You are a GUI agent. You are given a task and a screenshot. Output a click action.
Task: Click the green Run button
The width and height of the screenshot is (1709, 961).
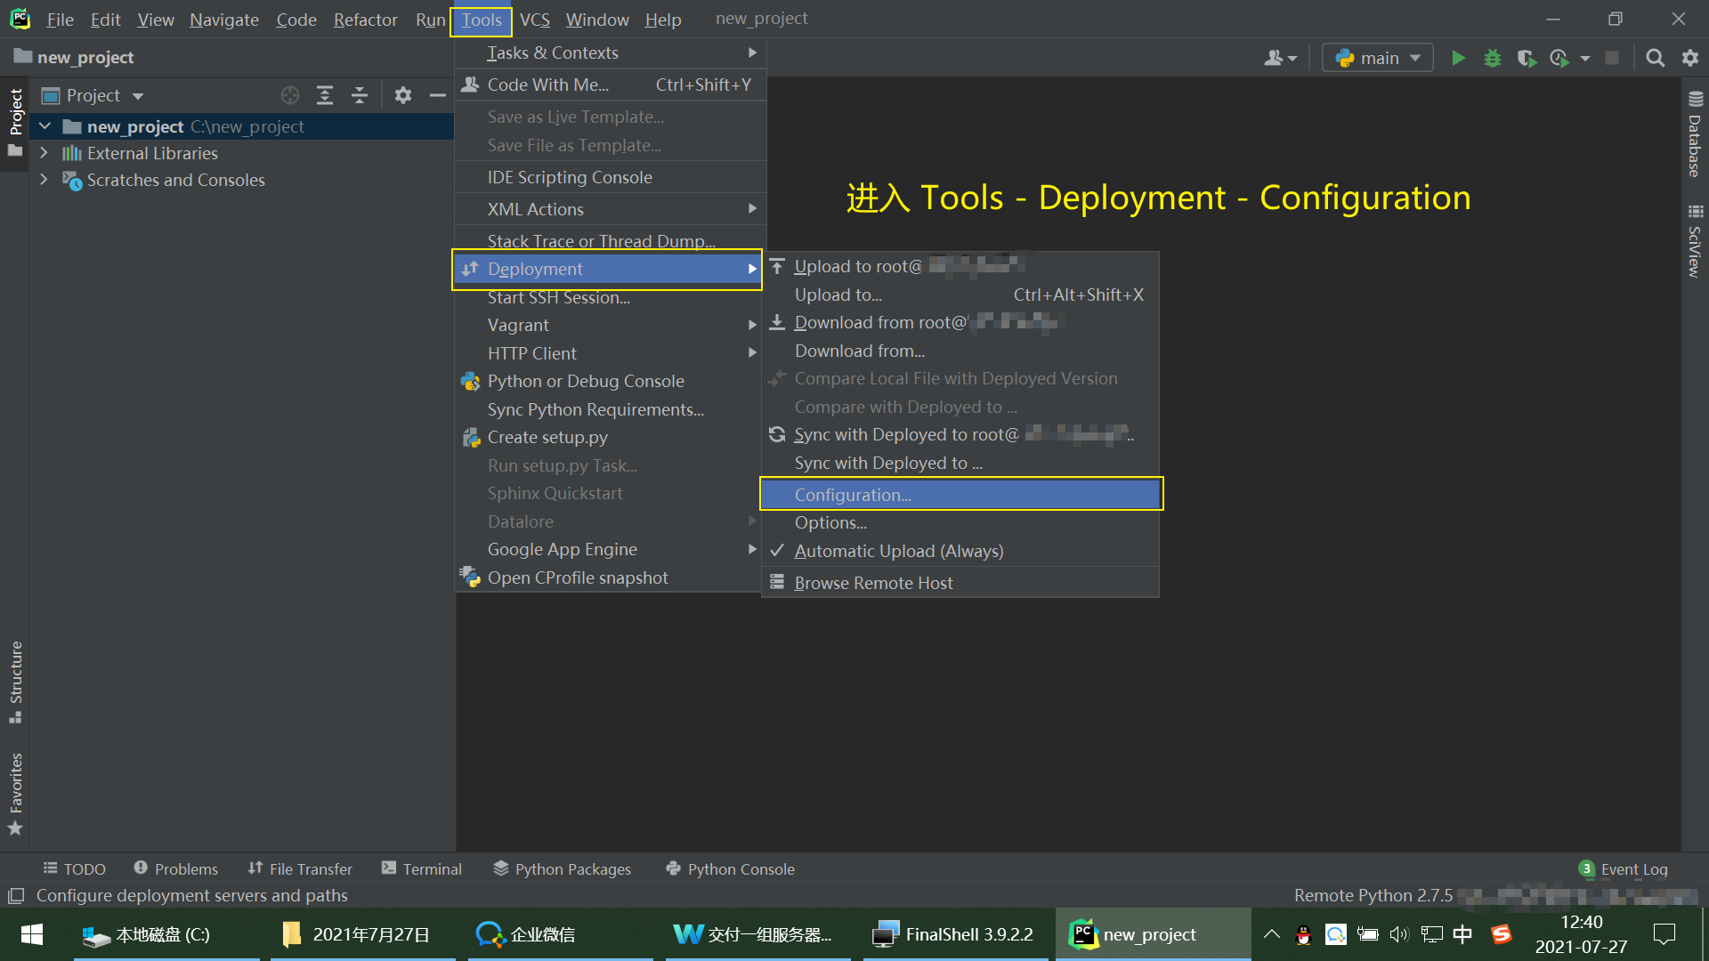point(1458,59)
